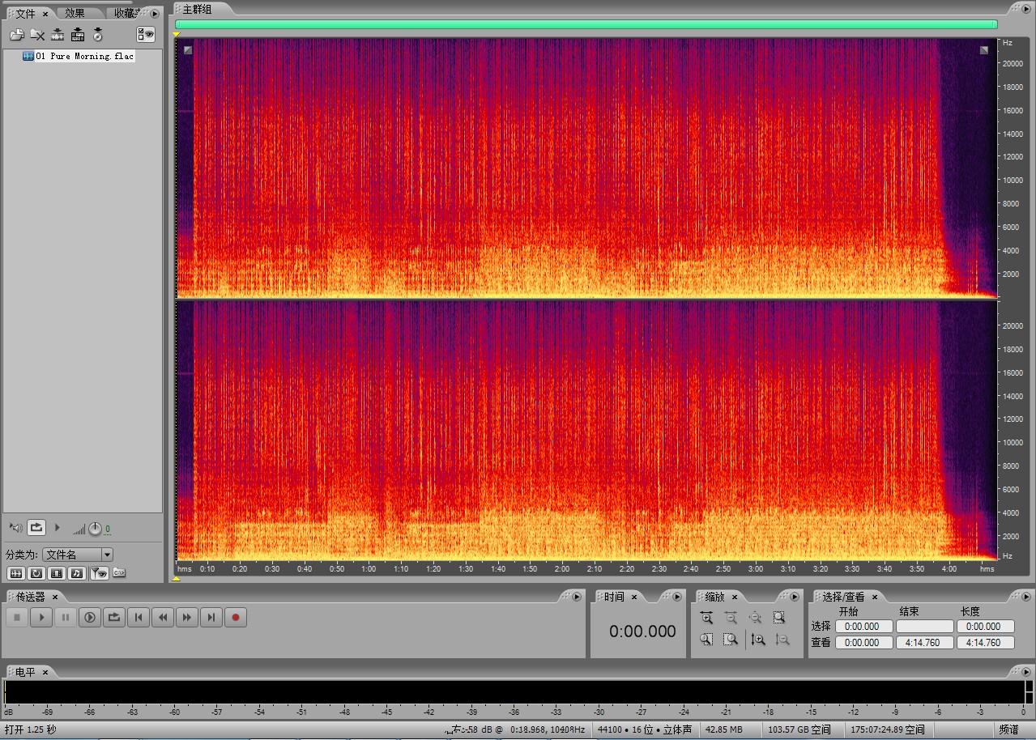Click the 选择 开始 time field
Viewport: 1036px width, 740px height.
(864, 627)
